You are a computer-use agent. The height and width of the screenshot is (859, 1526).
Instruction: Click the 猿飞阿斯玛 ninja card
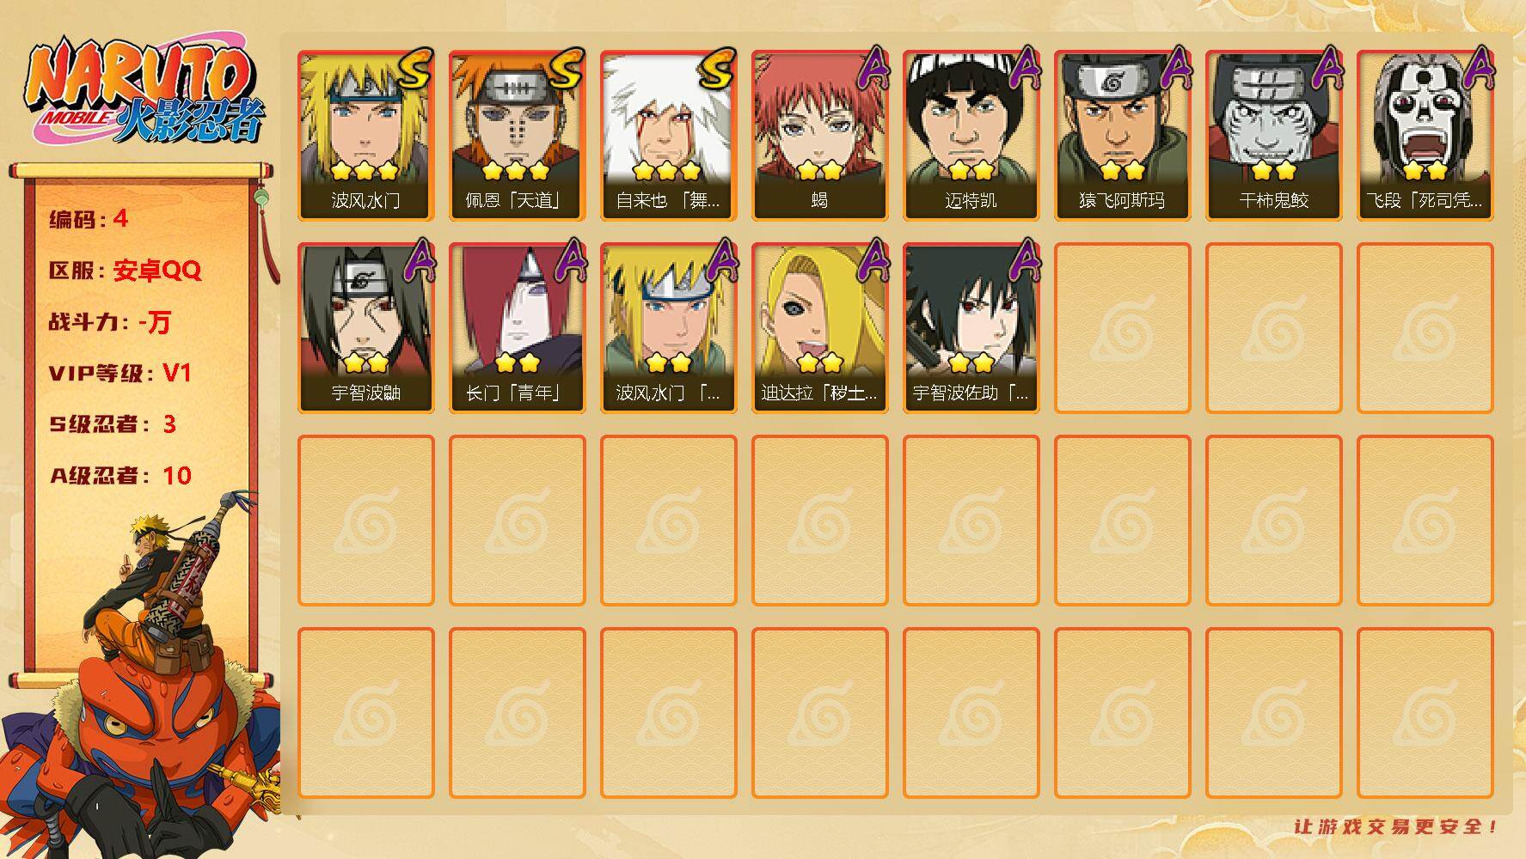tap(1123, 136)
